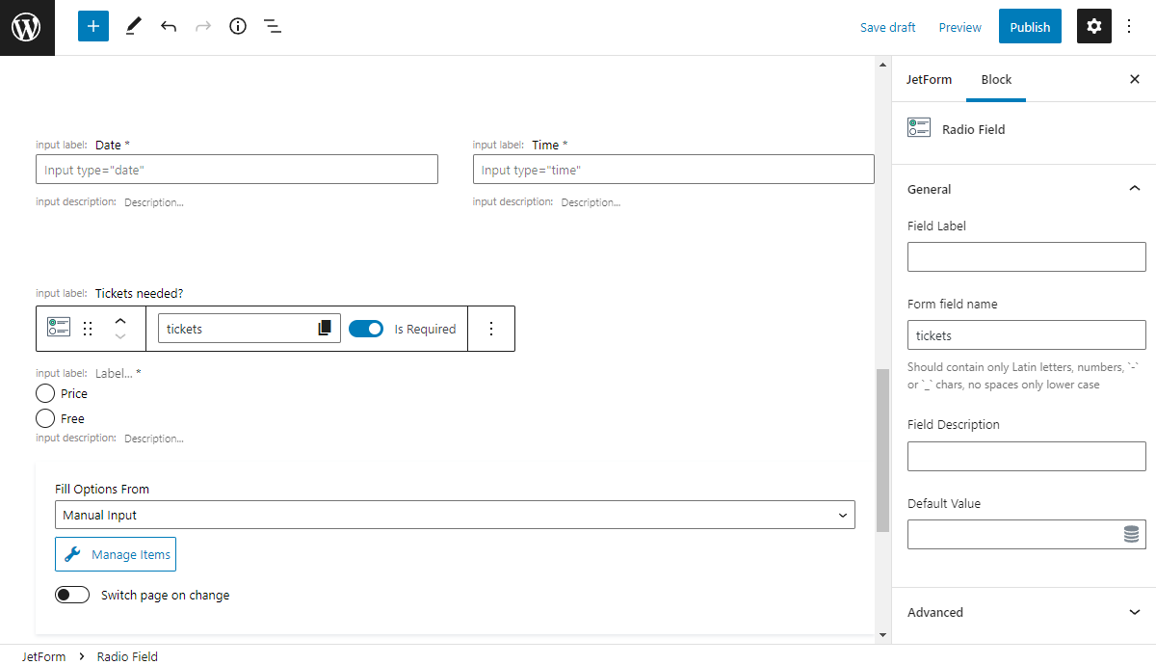The width and height of the screenshot is (1156, 665).
Task: Click inside the Field Label input
Action: click(x=1026, y=256)
